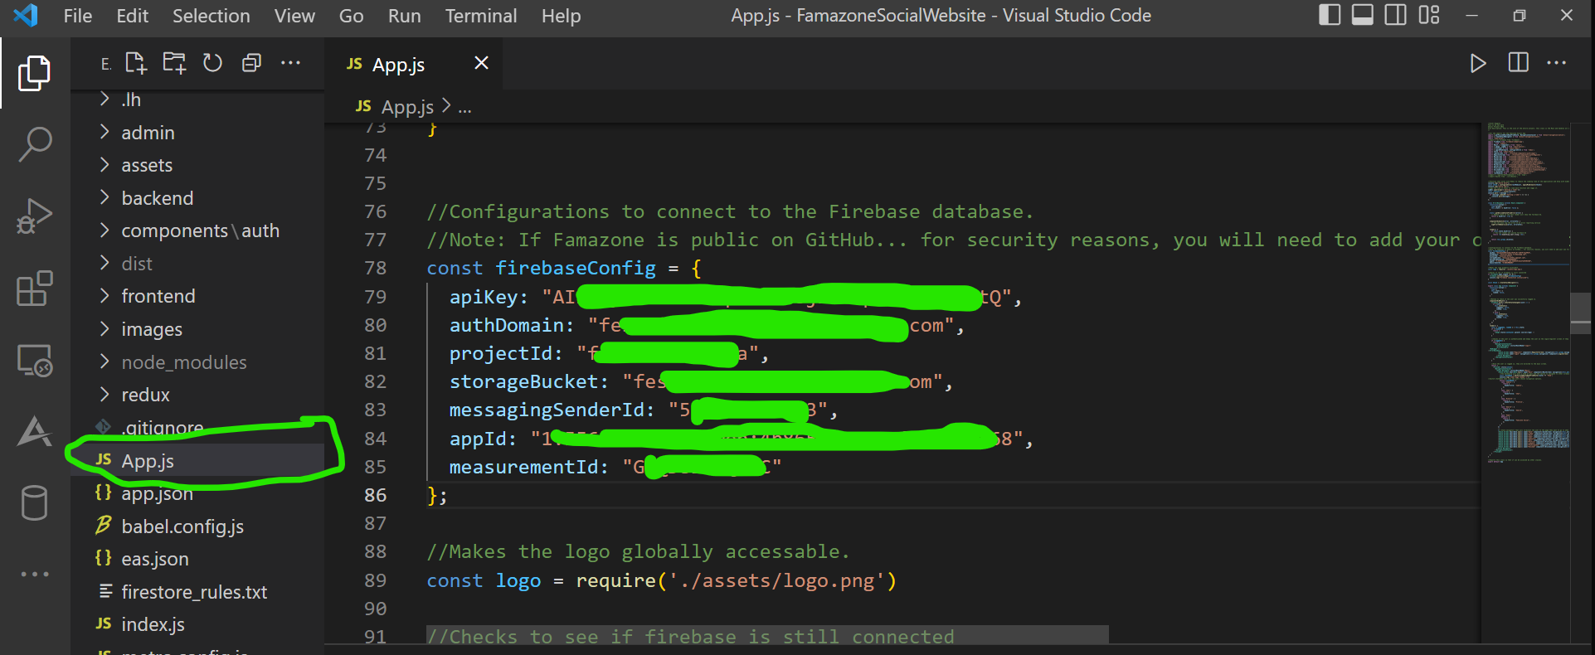This screenshot has height=655, width=1595.
Task: Toggle the bottom panel
Action: (1363, 15)
